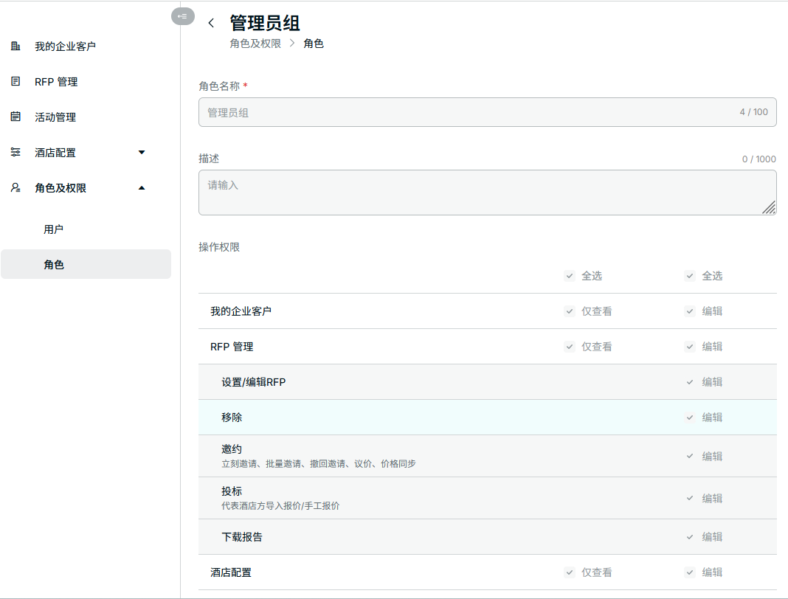
Task: Toggle 仅查看 checkbox for 我的企业客户
Action: 570,311
